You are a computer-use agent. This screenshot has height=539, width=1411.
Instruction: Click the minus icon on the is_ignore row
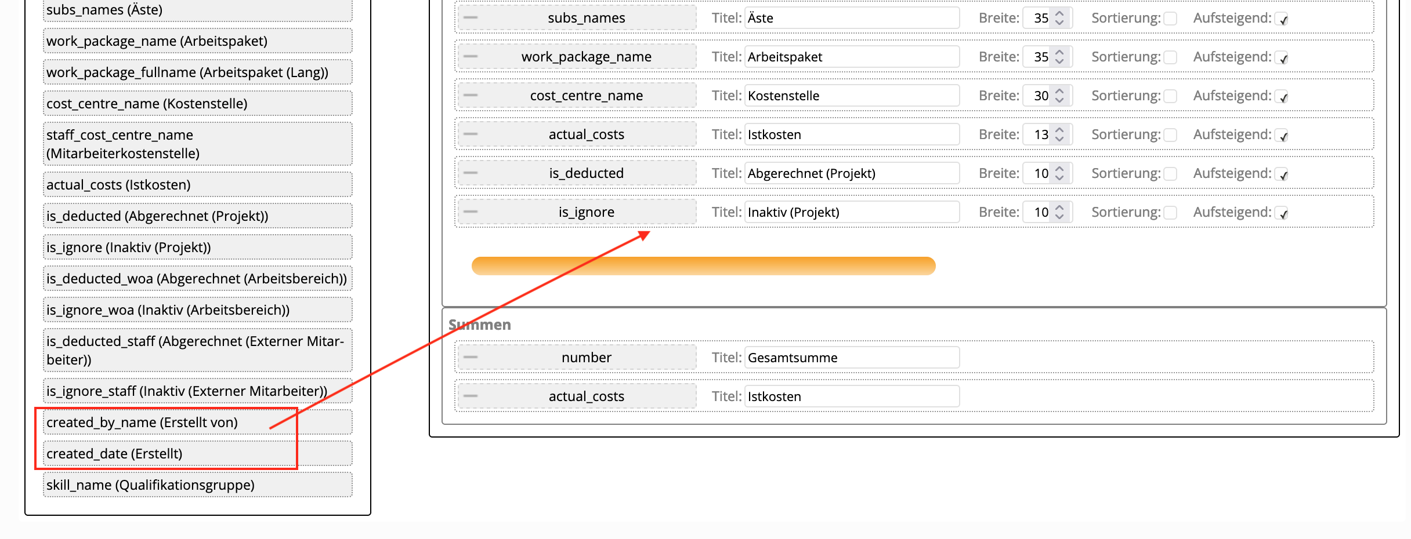[471, 212]
